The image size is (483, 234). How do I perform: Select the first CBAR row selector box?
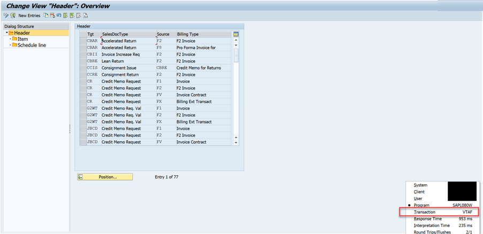[82, 41]
